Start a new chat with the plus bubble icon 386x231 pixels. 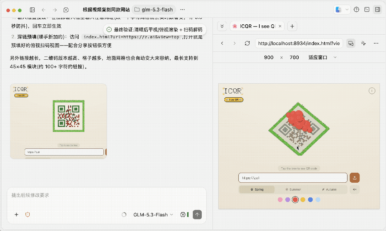pyautogui.click(x=66, y=10)
